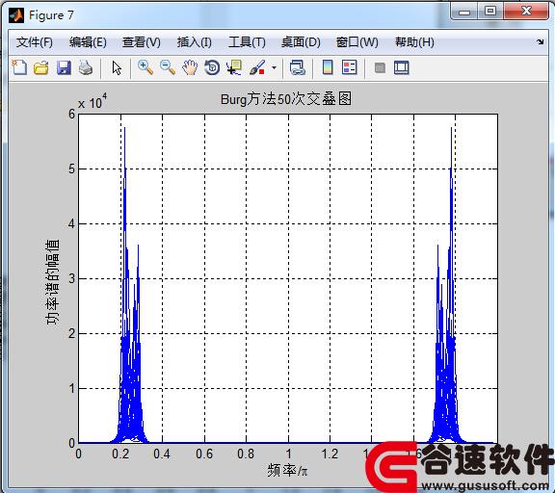Open the 查看(V) menu
This screenshot has height=493, width=555.
pyautogui.click(x=142, y=42)
